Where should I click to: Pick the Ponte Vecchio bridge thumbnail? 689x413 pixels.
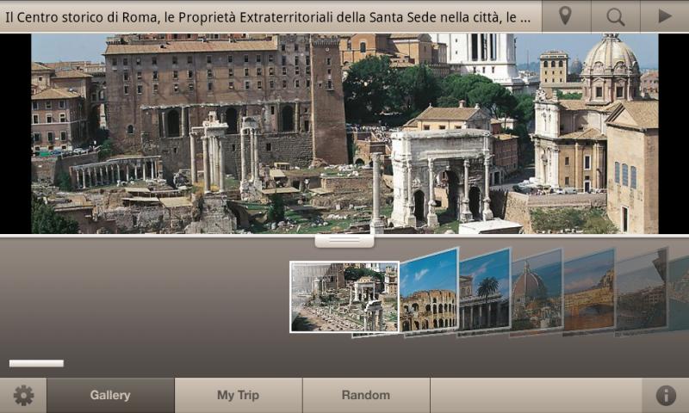589,293
